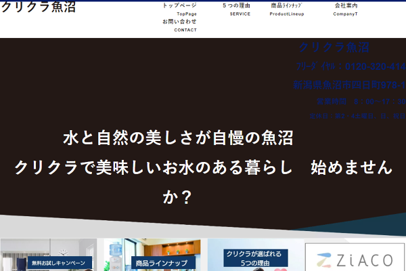
Task: Click hero text line クリクラで美味しいお水
Action: tap(203, 167)
